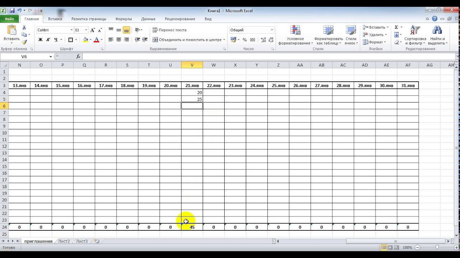
Task: Switch to the Данные tab
Action: [x=148, y=19]
